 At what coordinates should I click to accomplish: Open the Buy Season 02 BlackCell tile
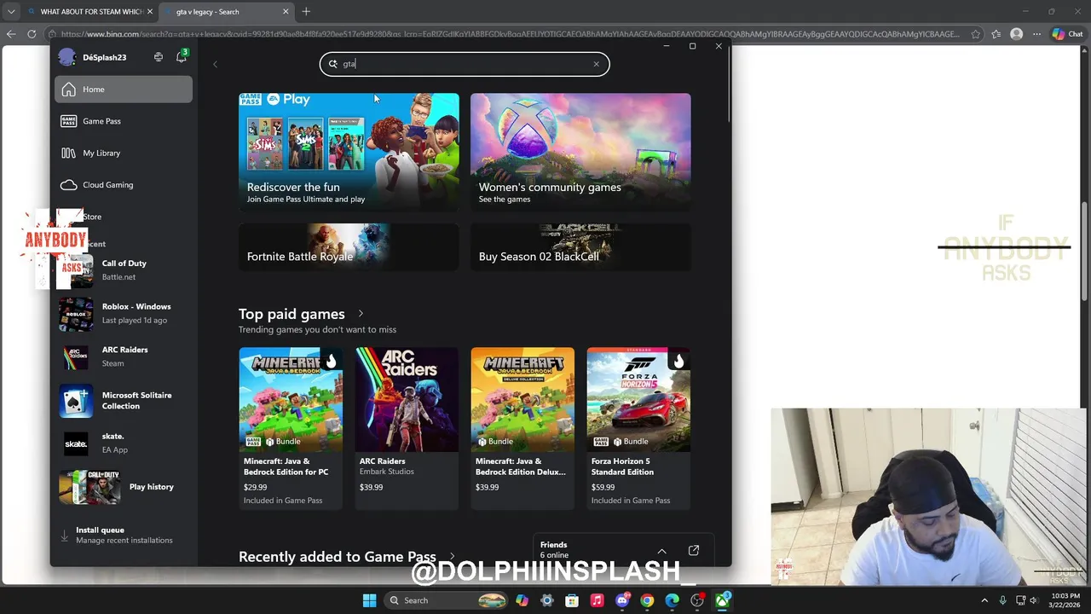pos(580,247)
